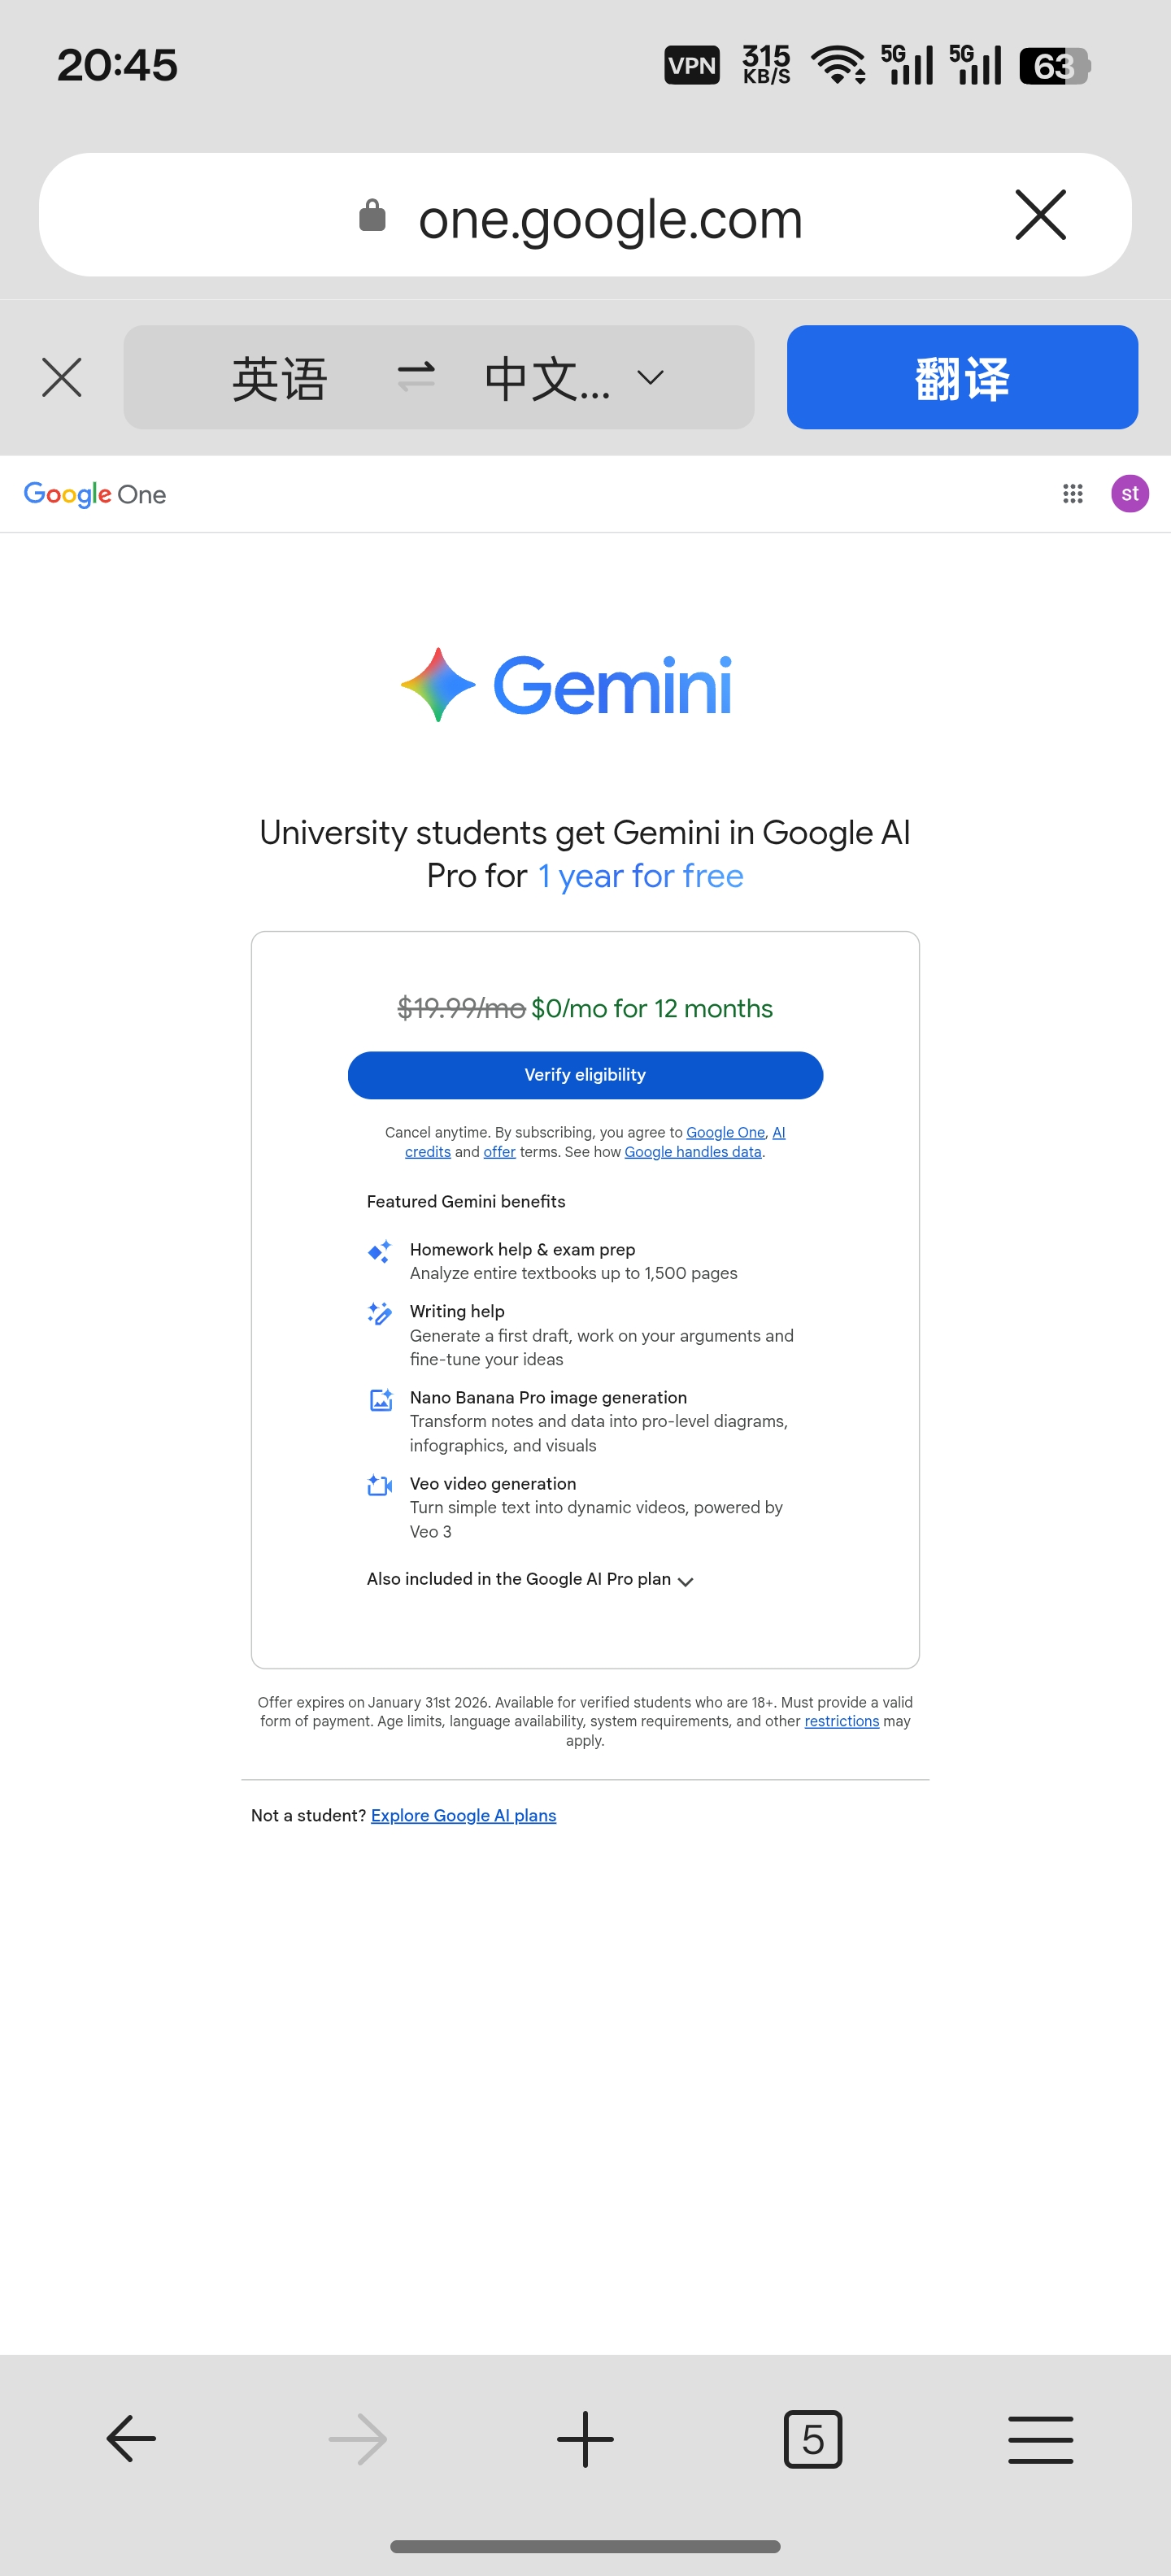Screen dimensions: 1171x2576
Task: Select source language 英语
Action: click(x=279, y=378)
